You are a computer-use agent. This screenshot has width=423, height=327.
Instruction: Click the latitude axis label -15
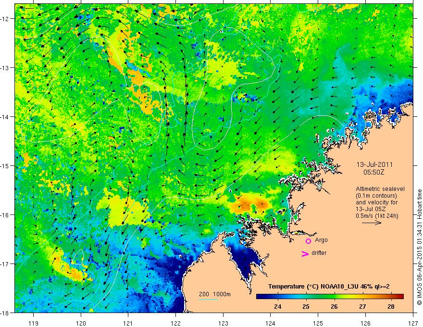pos(5,165)
